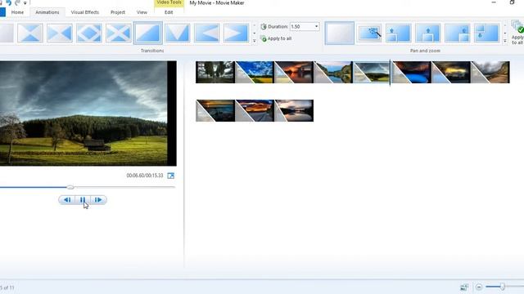Move the preview playback seek slider
This screenshot has width=524, height=294.
coord(70,187)
